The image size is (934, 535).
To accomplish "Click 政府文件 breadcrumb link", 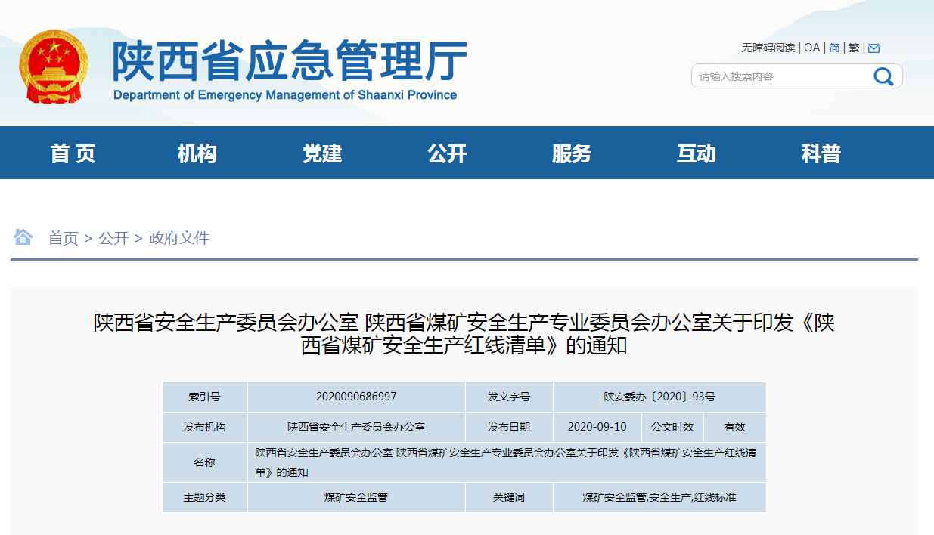I will [x=179, y=238].
